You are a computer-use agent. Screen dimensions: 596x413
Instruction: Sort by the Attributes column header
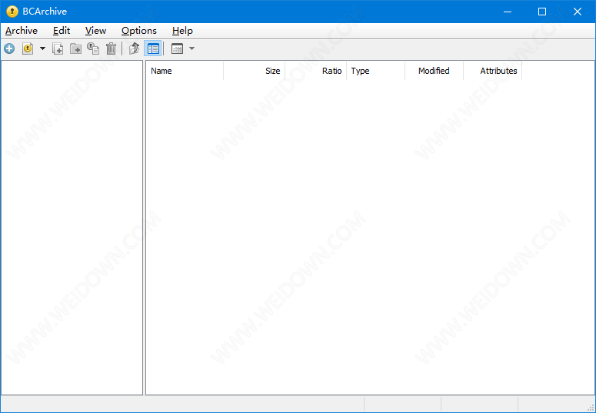pos(493,71)
